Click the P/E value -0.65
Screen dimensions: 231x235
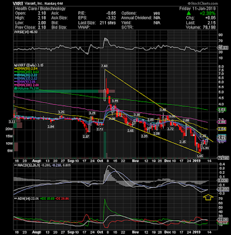(x=111, y=14)
